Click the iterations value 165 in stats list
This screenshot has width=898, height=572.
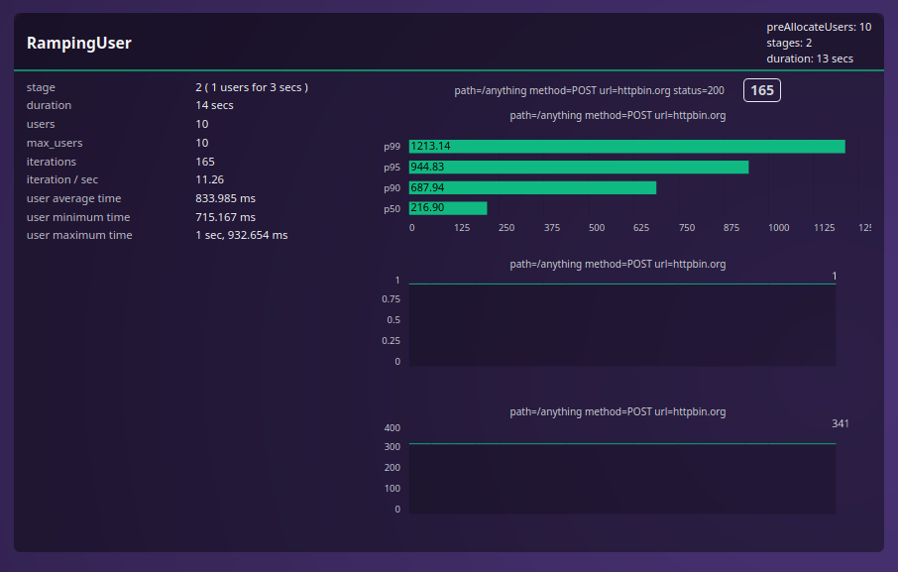pos(205,162)
